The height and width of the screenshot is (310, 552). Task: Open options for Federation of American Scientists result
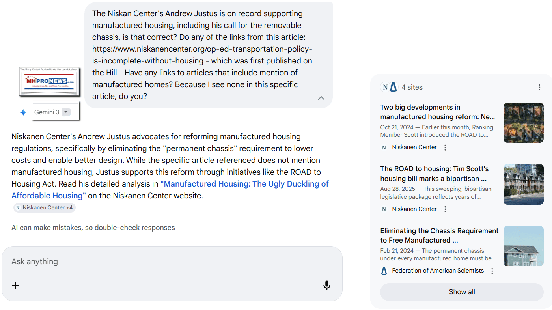492,271
